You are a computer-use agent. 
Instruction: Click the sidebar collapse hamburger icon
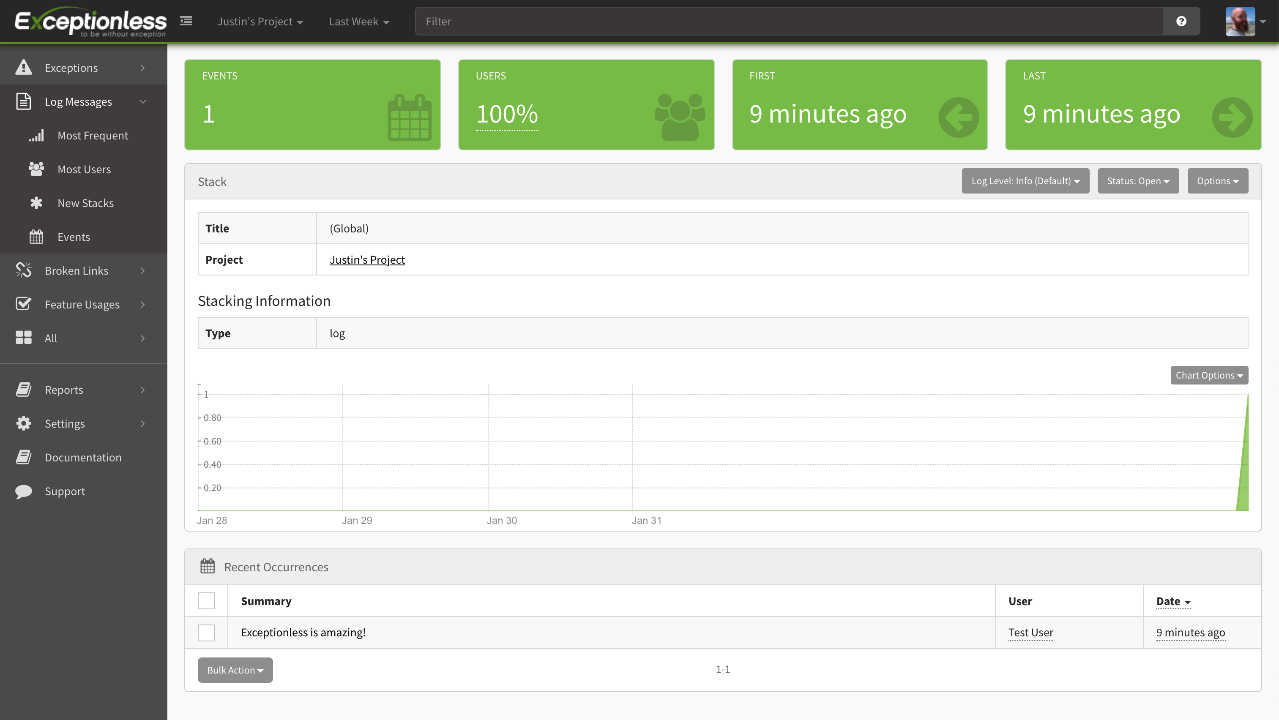pos(186,21)
